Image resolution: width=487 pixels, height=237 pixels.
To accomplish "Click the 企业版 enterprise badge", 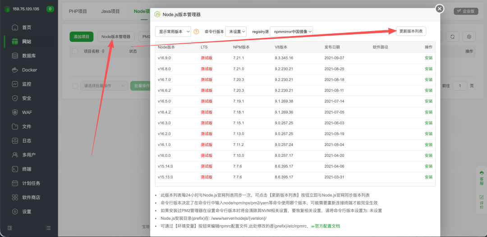I will [x=466, y=11].
